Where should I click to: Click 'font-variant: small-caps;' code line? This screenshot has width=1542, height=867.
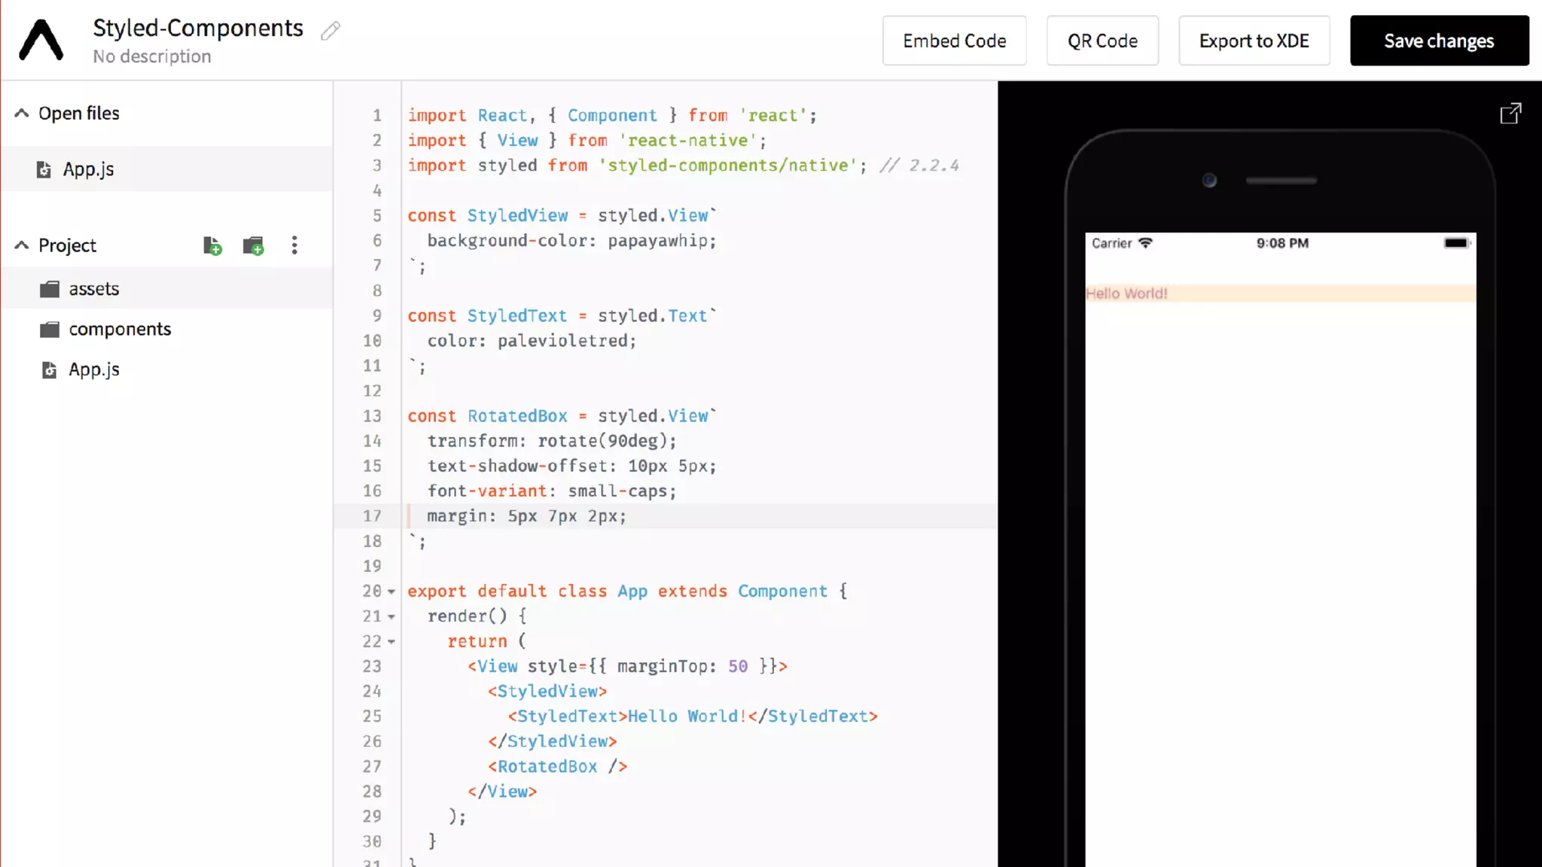point(552,491)
